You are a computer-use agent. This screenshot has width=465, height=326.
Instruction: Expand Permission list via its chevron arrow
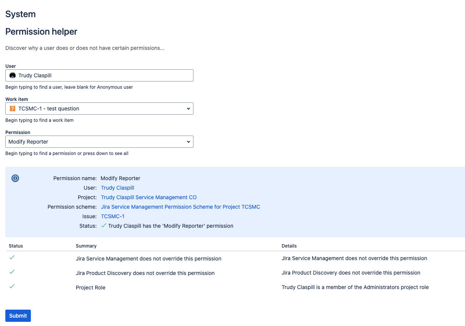189,141
